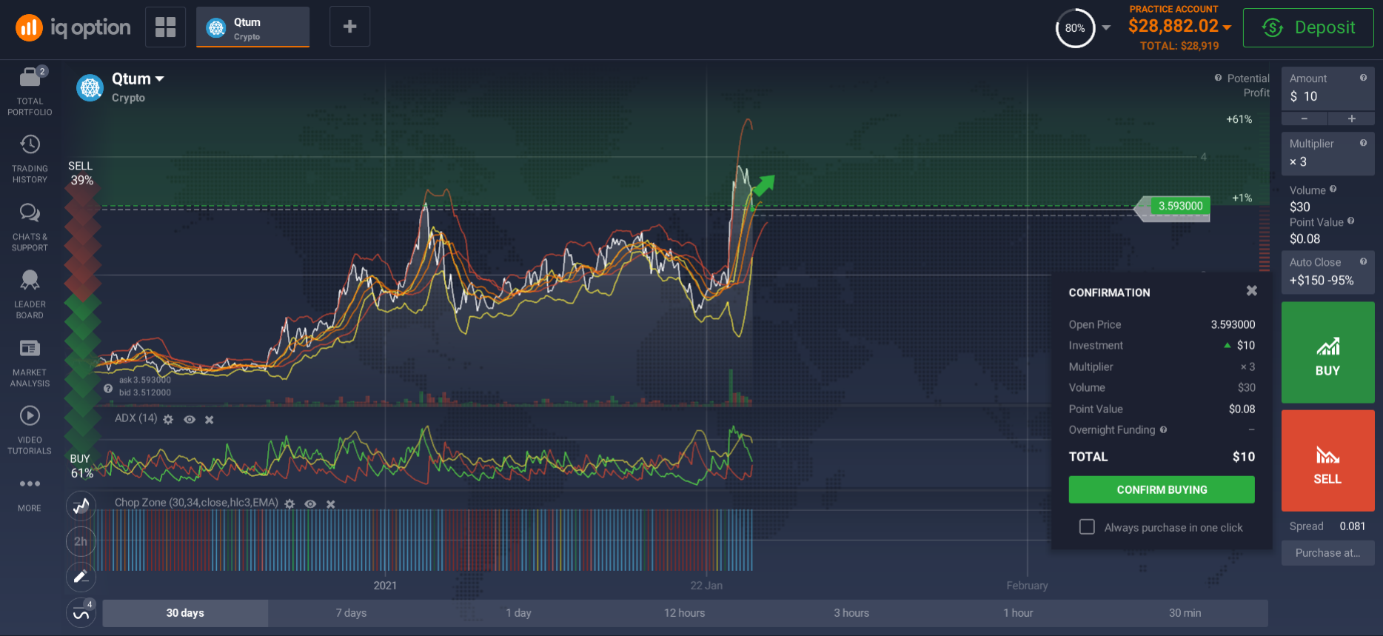This screenshot has width=1383, height=636.
Task: Click the 80% circular progress indicator
Action: click(x=1075, y=28)
